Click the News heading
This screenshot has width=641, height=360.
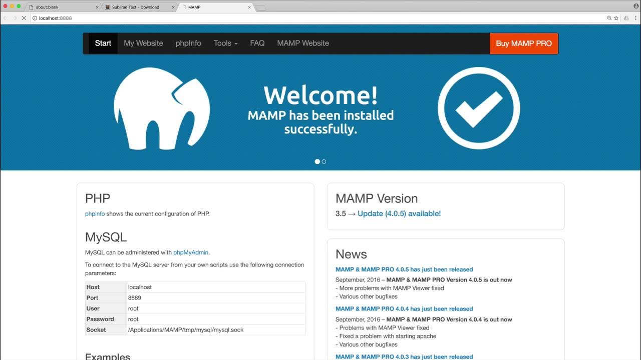tap(351, 254)
